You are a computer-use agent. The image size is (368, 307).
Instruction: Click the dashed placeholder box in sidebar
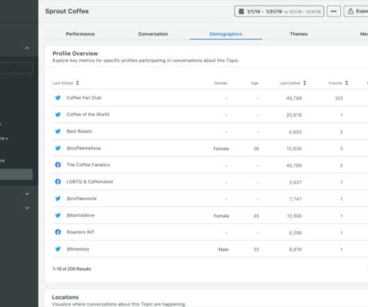[16, 68]
